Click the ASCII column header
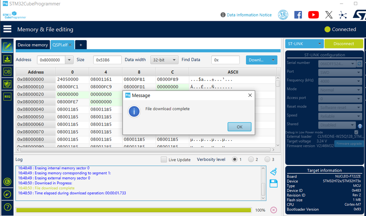 tap(233, 72)
